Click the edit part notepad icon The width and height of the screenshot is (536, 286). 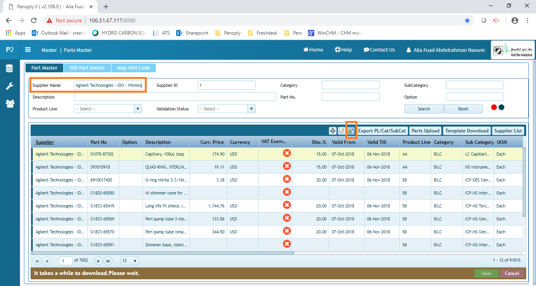point(342,131)
